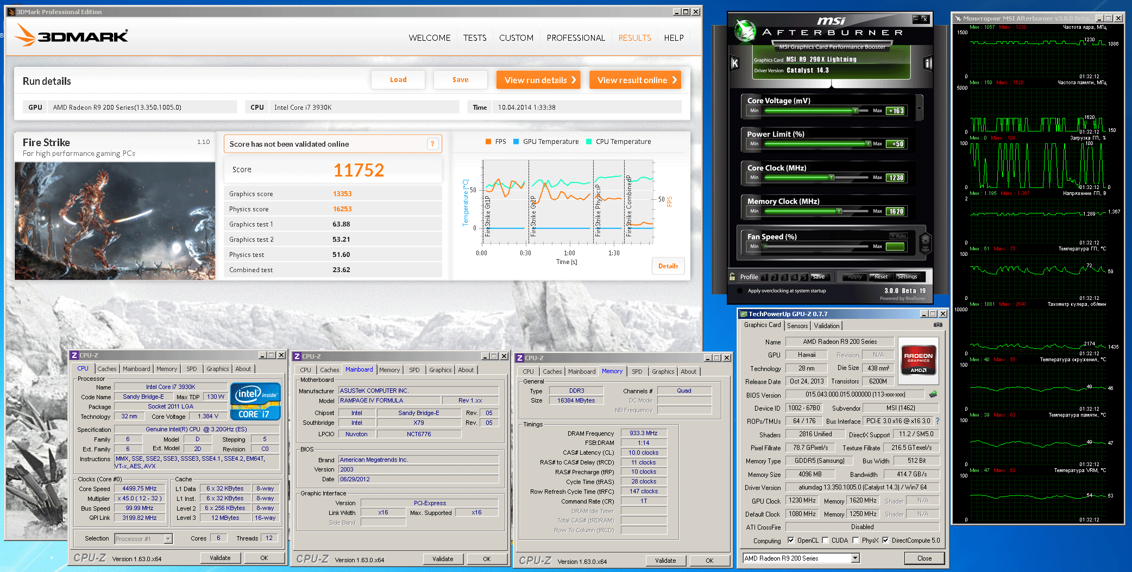Toggle the PhysX checkbox in GPU-Z
Image resolution: width=1132 pixels, height=572 pixels.
point(856,540)
